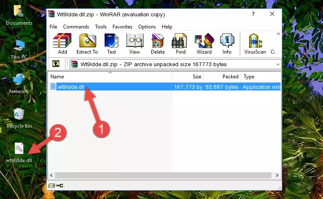Select the Documents desktop icon
The height and width of the screenshot is (199, 323).
(19, 15)
